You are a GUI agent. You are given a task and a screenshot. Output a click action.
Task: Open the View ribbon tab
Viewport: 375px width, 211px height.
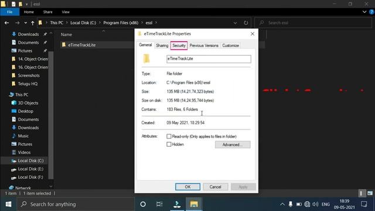click(x=66, y=12)
